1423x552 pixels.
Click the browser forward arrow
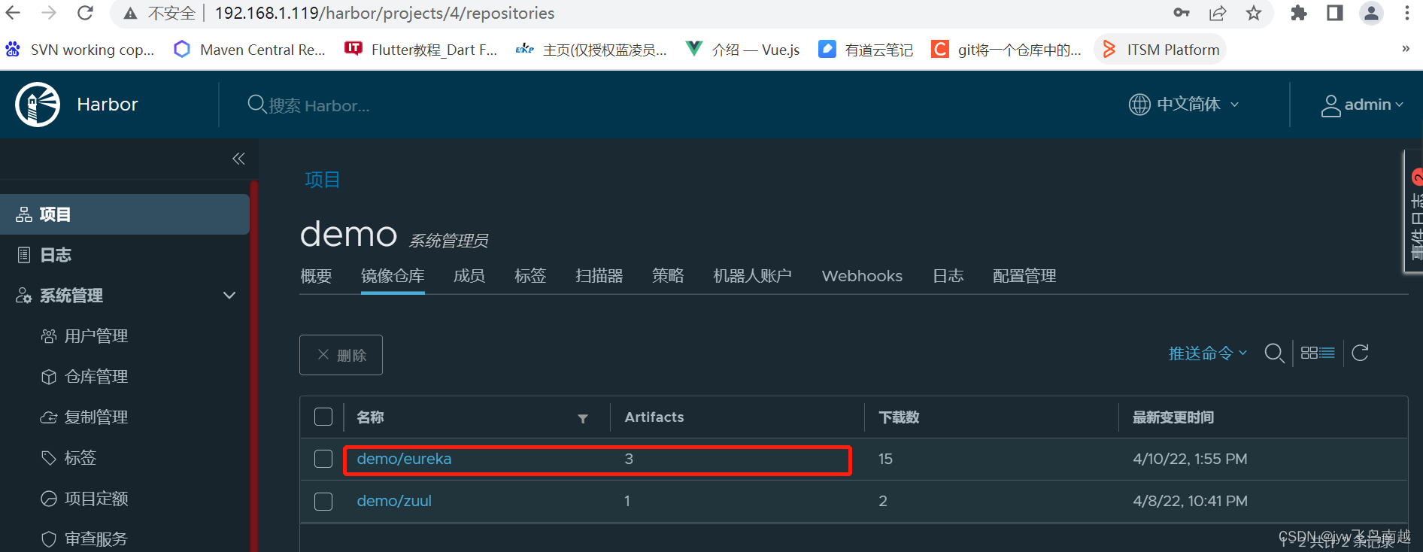click(x=49, y=13)
